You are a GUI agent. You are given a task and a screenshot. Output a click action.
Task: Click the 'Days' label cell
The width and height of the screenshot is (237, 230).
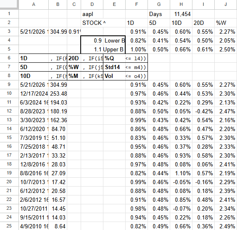pos(159,14)
